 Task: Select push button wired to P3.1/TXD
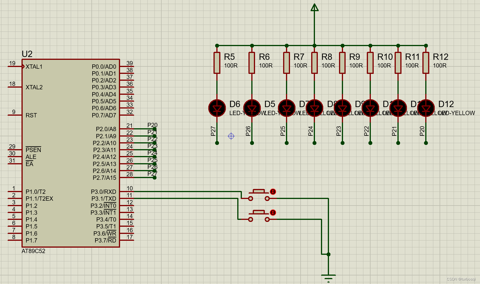(259, 216)
